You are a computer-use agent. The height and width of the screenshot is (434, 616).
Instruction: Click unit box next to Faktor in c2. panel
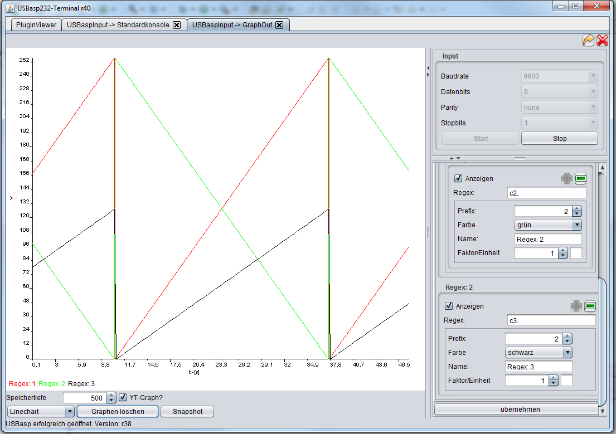coord(575,253)
